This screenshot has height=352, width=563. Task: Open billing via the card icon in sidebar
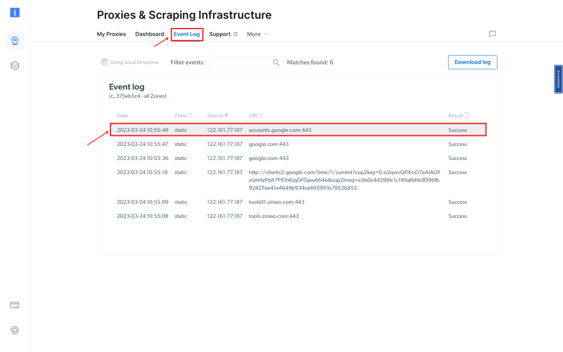click(x=15, y=305)
